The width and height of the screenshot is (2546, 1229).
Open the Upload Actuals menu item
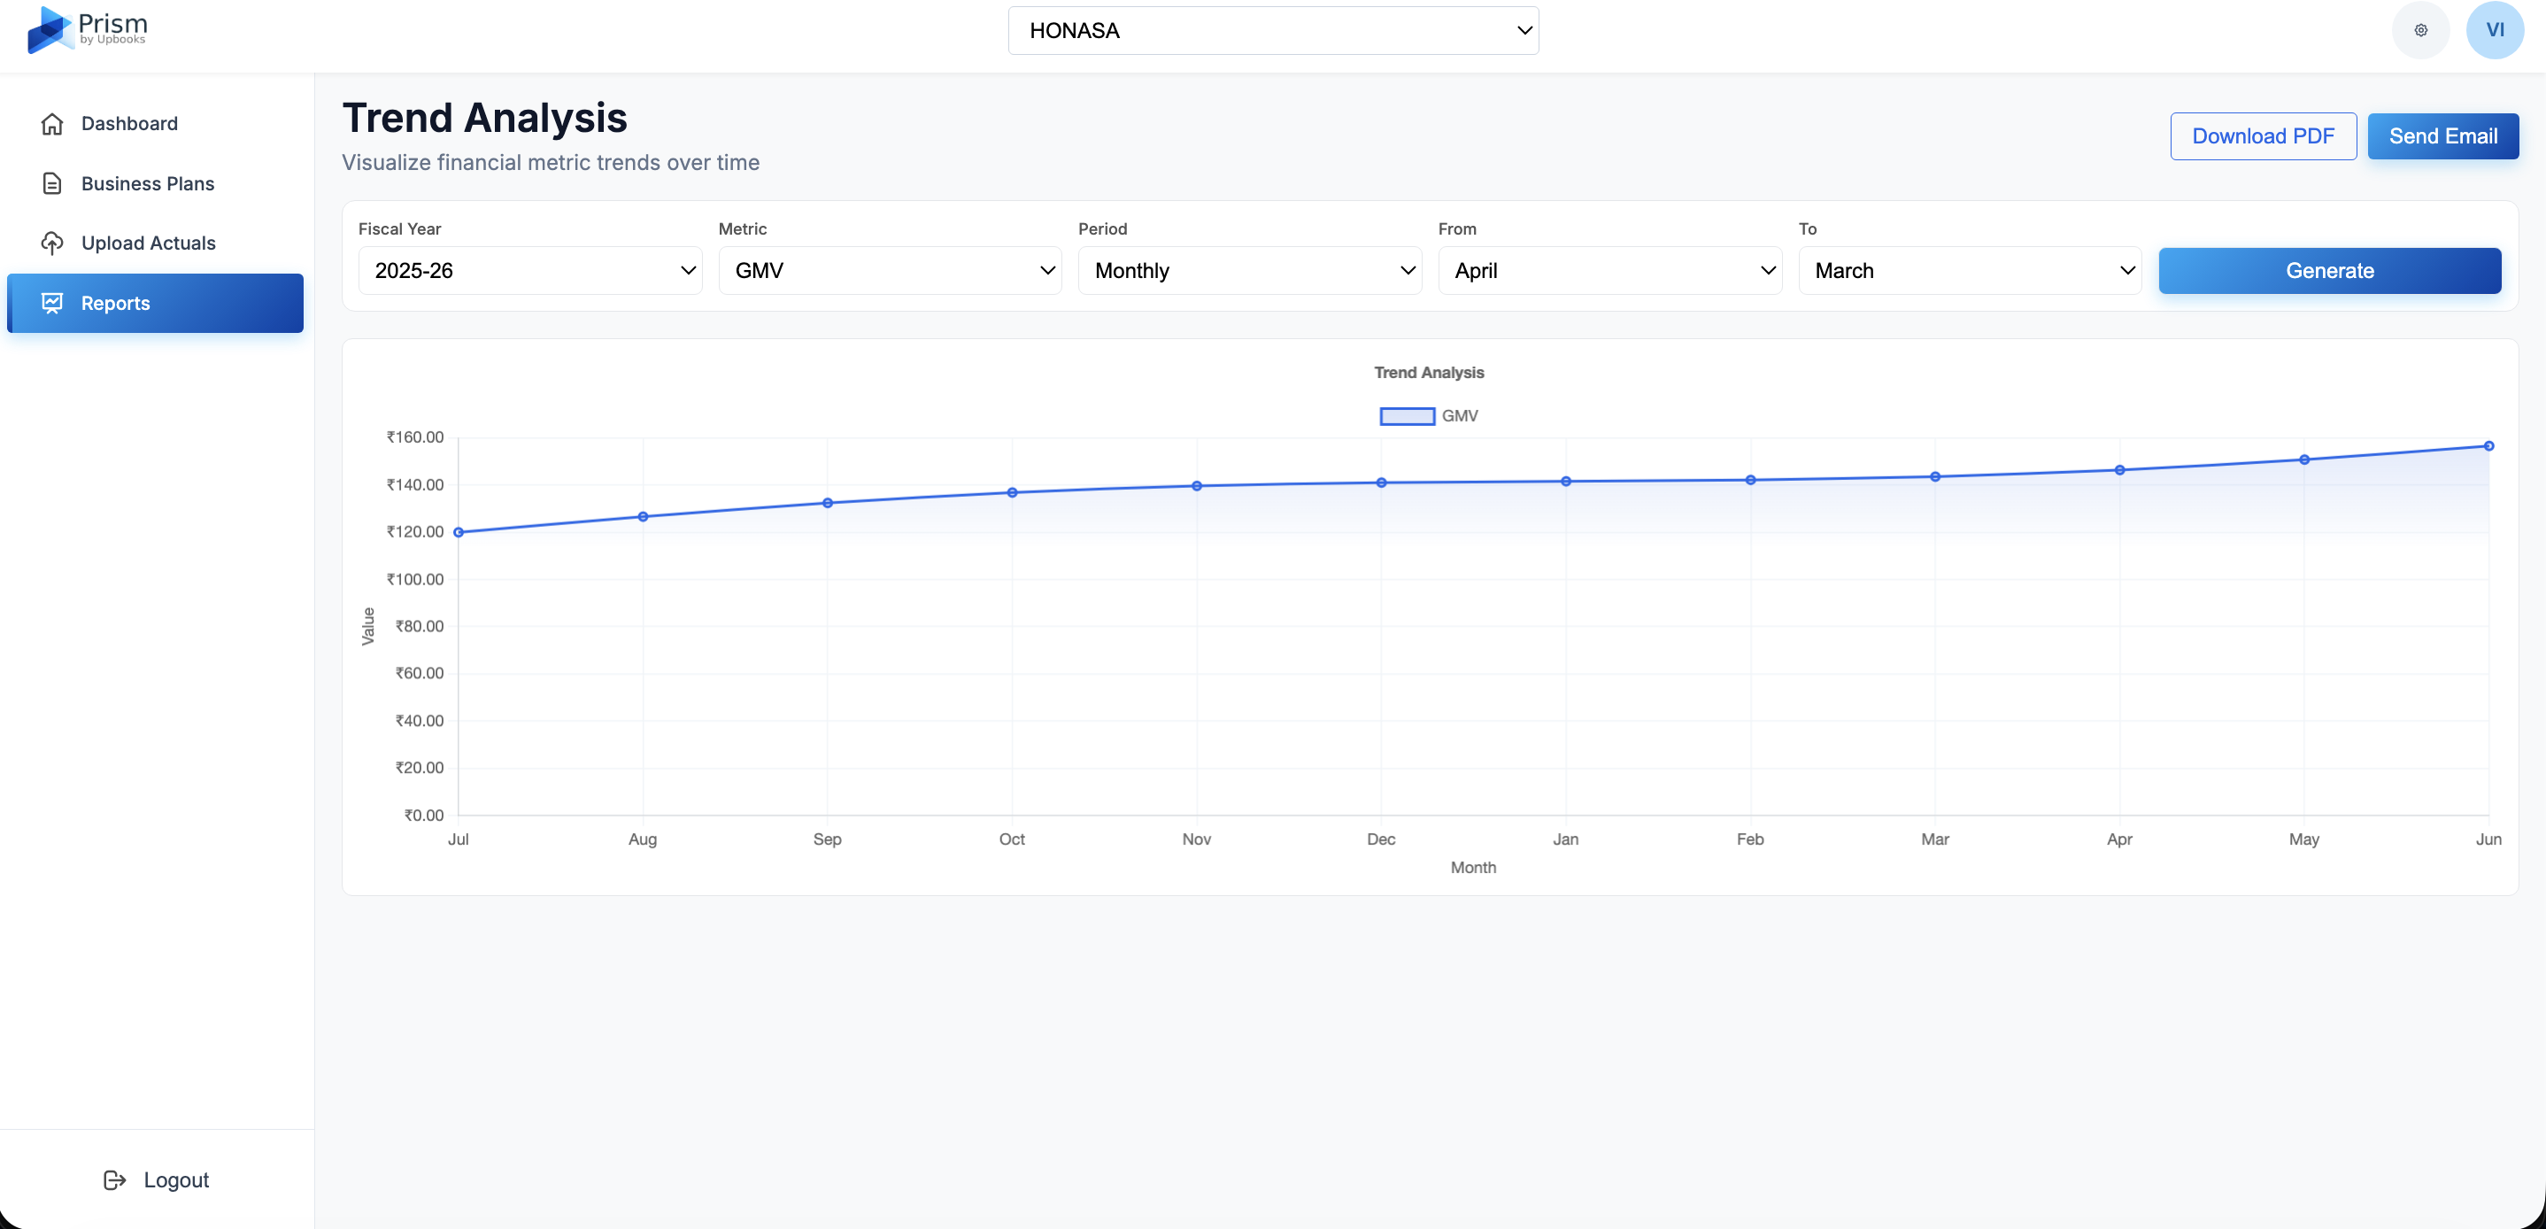pyautogui.click(x=148, y=243)
